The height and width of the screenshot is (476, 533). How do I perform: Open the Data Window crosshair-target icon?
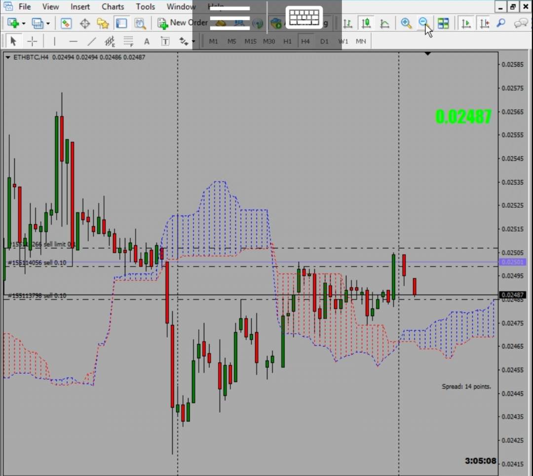(85, 24)
